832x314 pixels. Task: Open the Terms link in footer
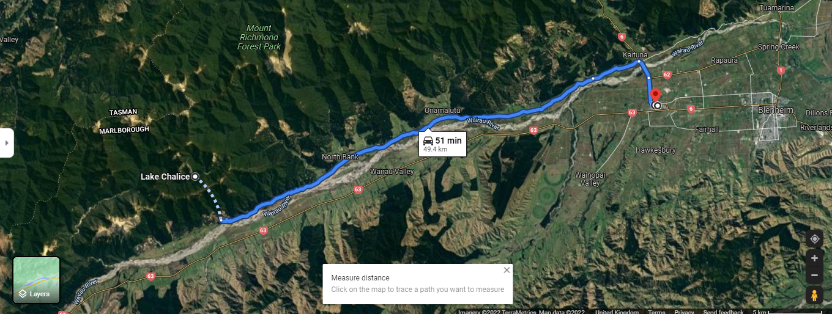point(656,312)
